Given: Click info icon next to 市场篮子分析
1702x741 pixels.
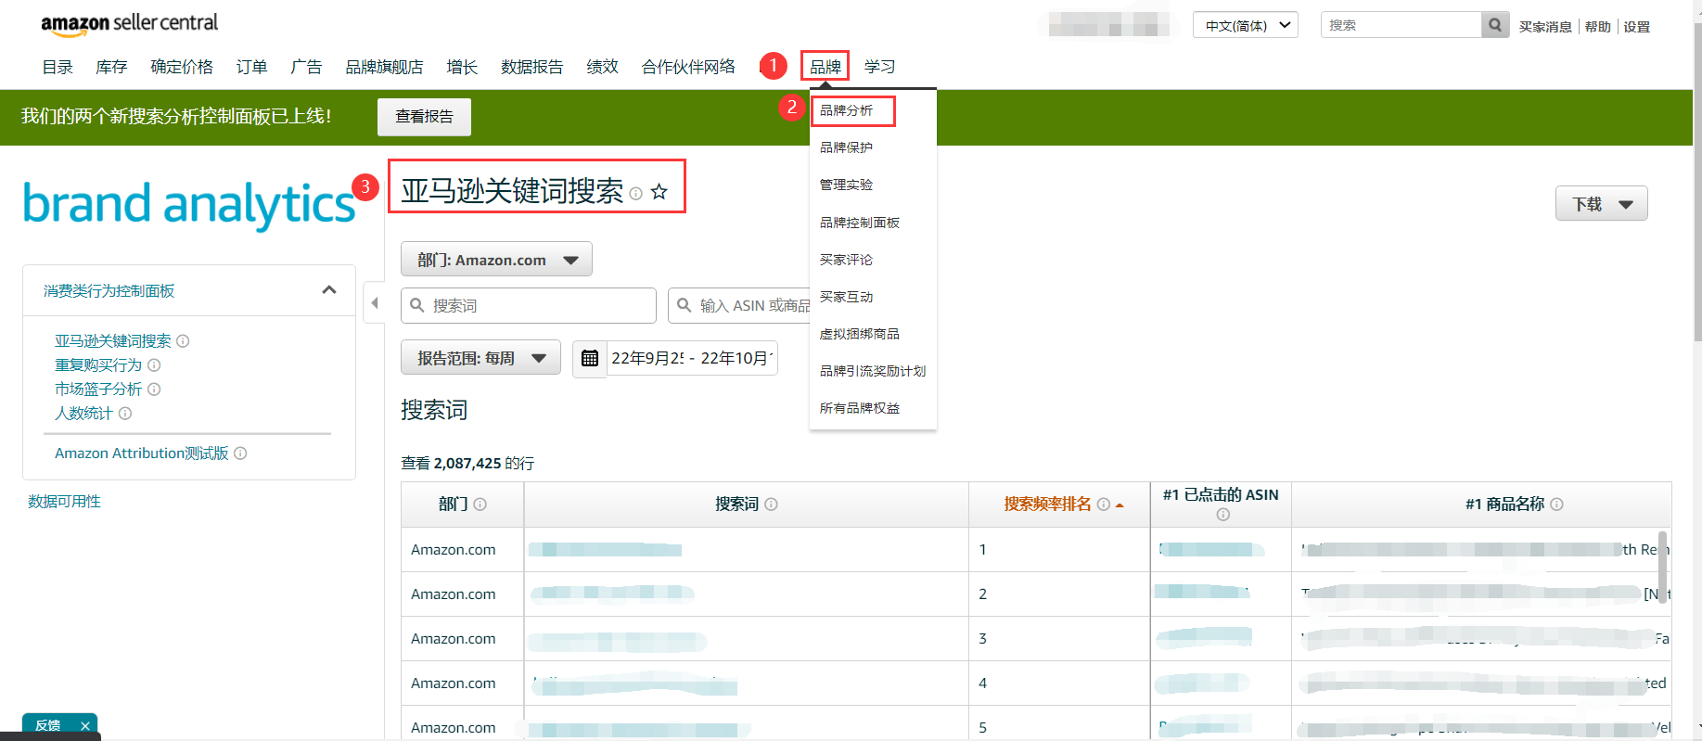Looking at the screenshot, I should click(x=155, y=390).
